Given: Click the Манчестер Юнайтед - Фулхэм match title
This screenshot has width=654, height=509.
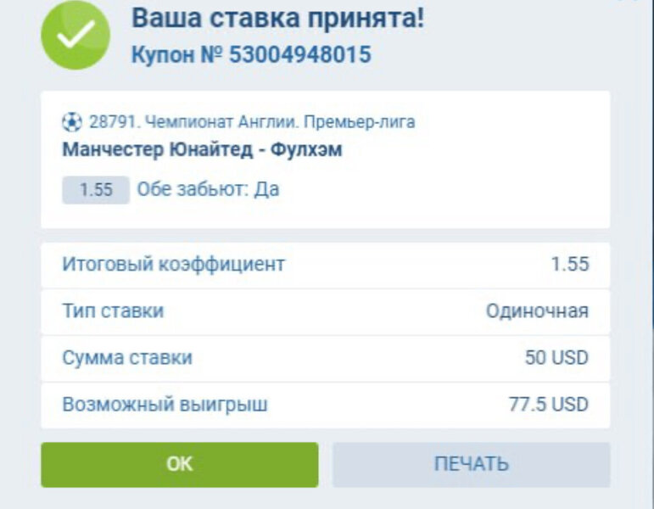Looking at the screenshot, I should (202, 150).
